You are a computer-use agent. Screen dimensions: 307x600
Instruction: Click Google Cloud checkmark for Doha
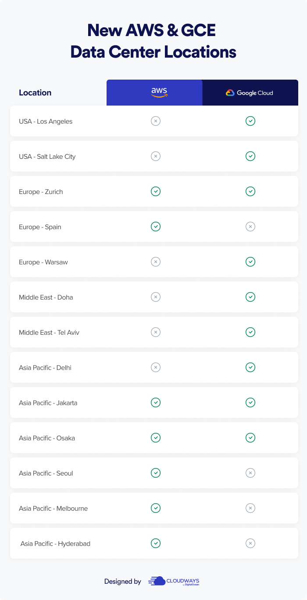(x=250, y=297)
